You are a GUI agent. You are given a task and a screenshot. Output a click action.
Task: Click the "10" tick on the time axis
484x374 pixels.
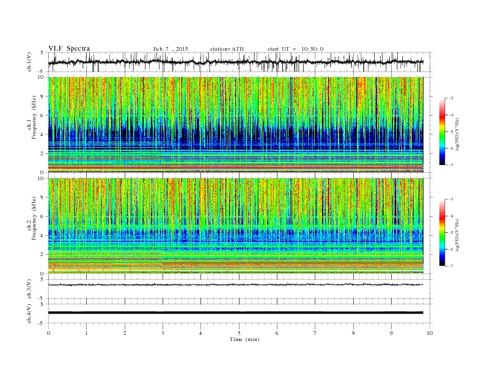430,333
